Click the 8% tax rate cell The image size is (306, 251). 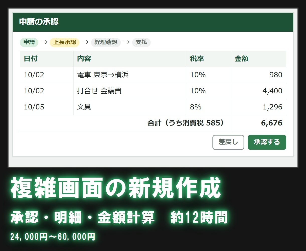pyautogui.click(x=208, y=107)
